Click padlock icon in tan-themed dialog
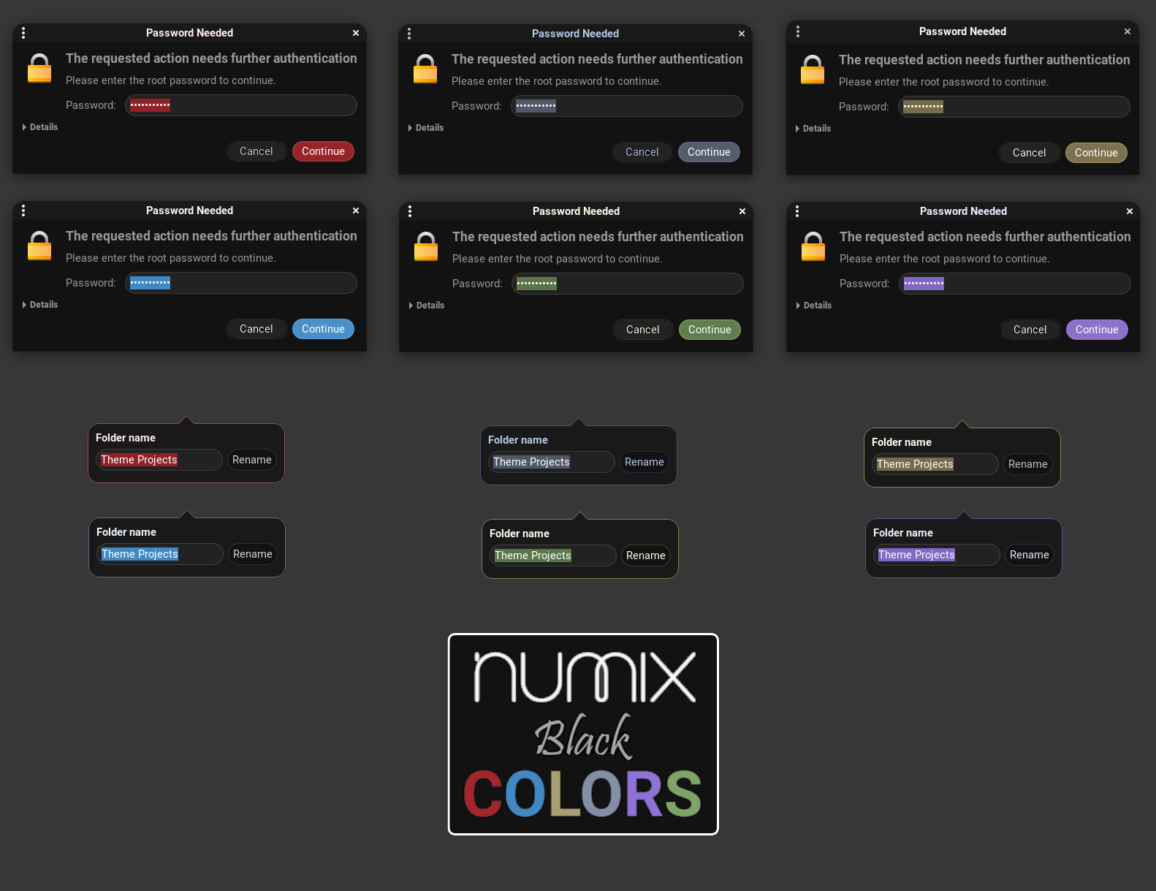Viewport: 1156px width, 891px height. [x=813, y=69]
